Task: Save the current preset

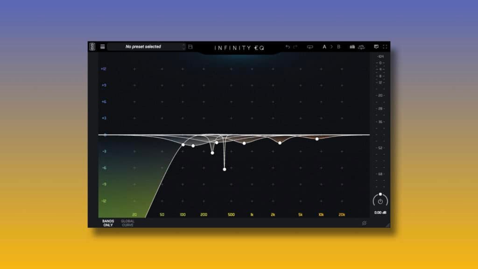Action: click(190, 47)
